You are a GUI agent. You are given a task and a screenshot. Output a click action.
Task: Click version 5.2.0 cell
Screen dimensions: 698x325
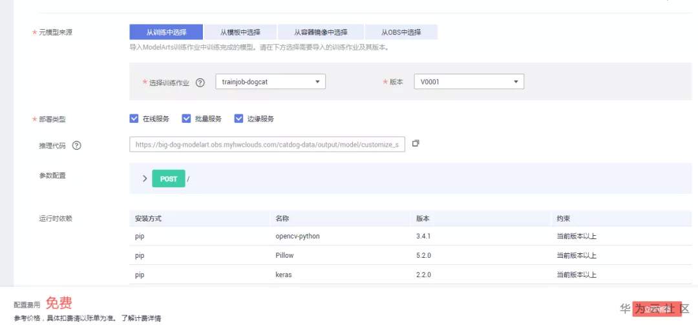[423, 256]
